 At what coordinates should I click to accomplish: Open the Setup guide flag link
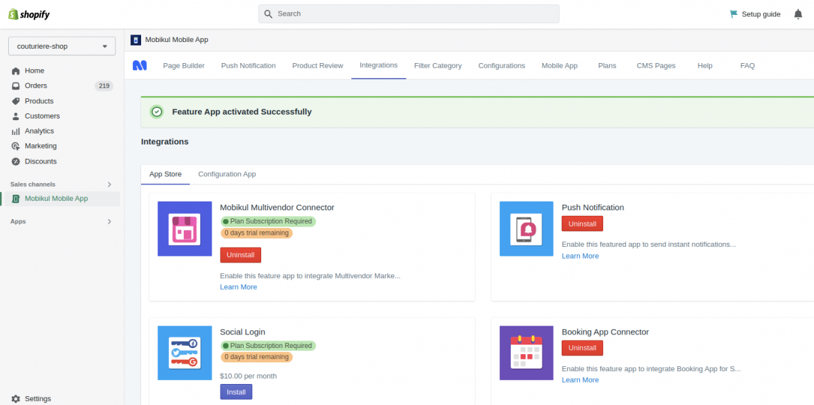pyautogui.click(x=755, y=14)
